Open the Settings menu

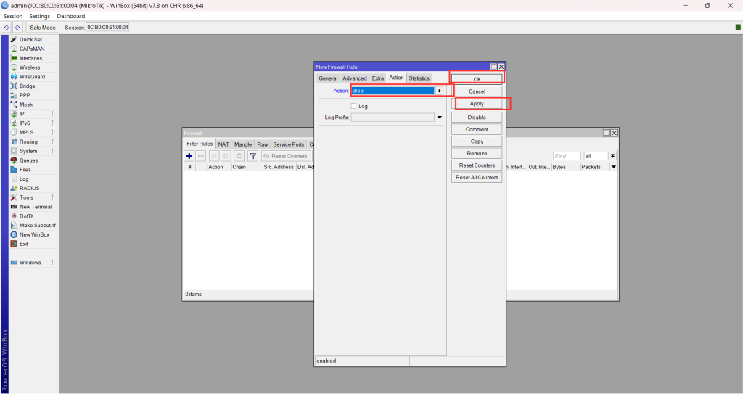[x=40, y=16]
